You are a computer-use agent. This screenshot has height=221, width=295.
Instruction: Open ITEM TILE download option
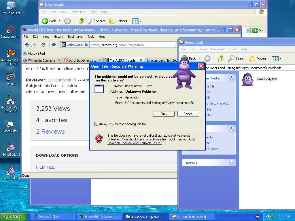(45, 167)
